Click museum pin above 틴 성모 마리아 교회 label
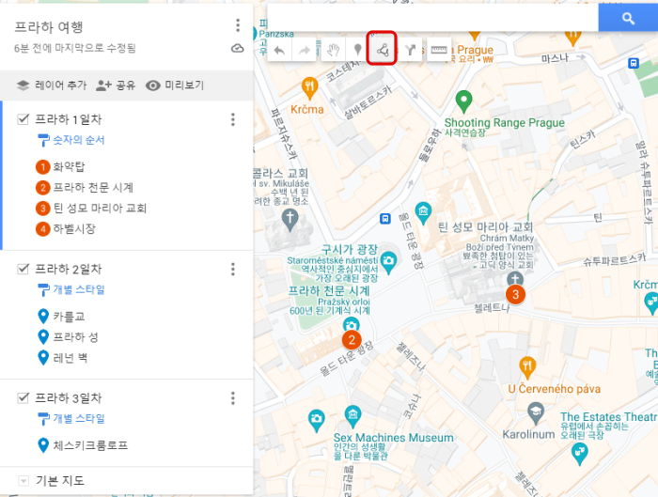This screenshot has height=497, width=658. click(423, 213)
